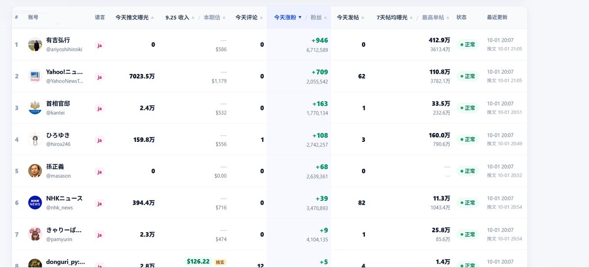Image resolution: width=589 pixels, height=268 pixels.
Task: Click the $126.22 income value
Action: pyautogui.click(x=198, y=262)
